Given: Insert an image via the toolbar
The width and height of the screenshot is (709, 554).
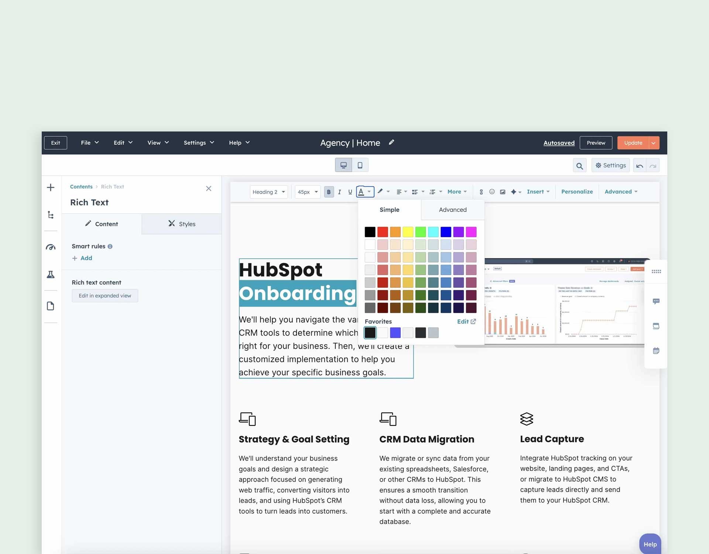Looking at the screenshot, I should (x=503, y=192).
